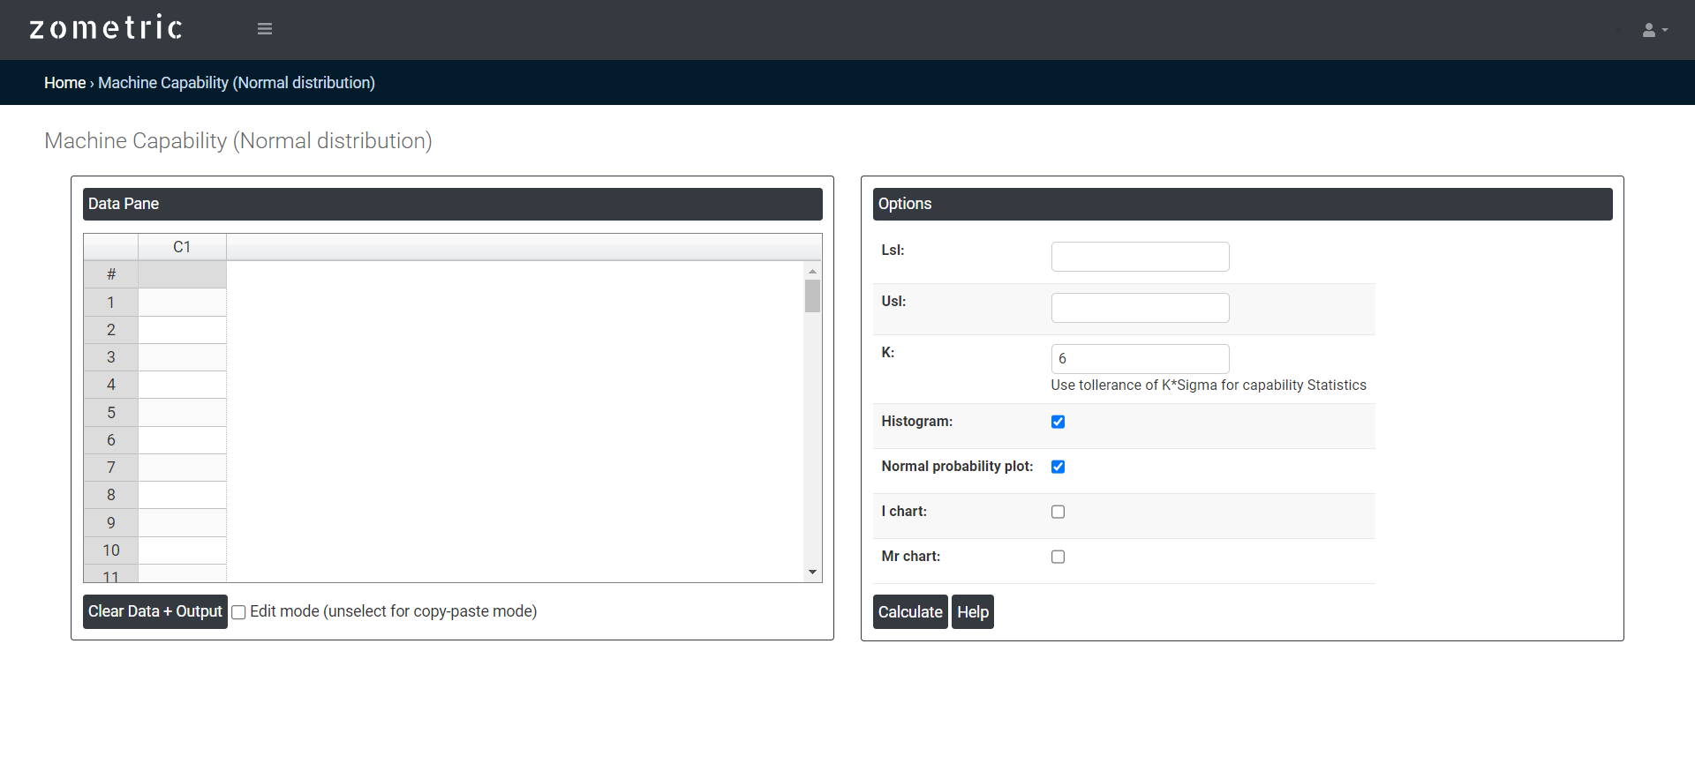Click the data grid scroll up arrow
This screenshot has height=771, width=1695.
tap(812, 271)
